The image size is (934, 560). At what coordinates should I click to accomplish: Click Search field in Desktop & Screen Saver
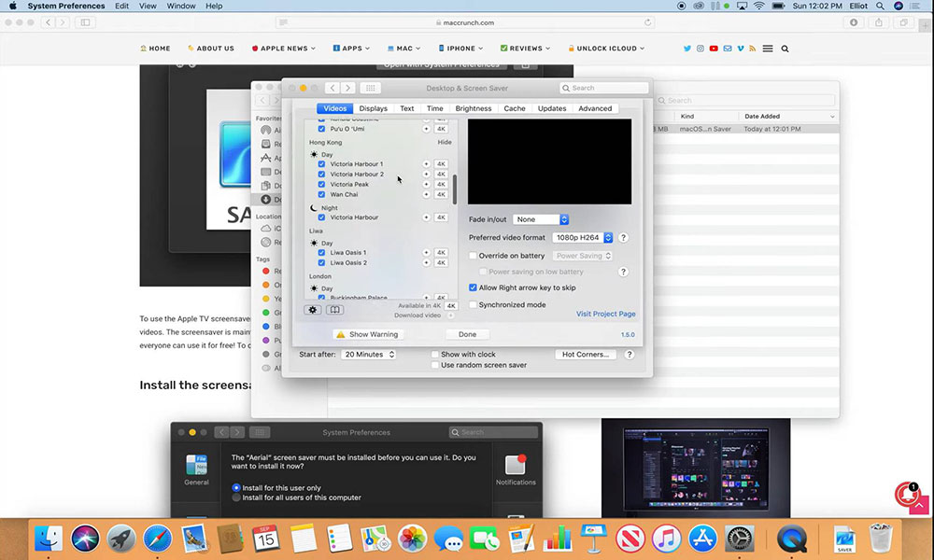click(x=603, y=88)
